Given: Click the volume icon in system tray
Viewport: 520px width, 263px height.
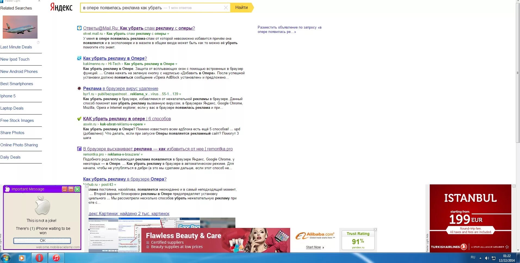Looking at the screenshot, I should point(487,258).
